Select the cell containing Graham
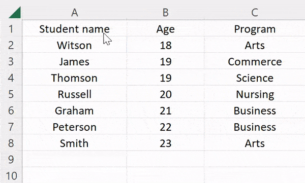The height and width of the screenshot is (183, 305). click(x=75, y=111)
